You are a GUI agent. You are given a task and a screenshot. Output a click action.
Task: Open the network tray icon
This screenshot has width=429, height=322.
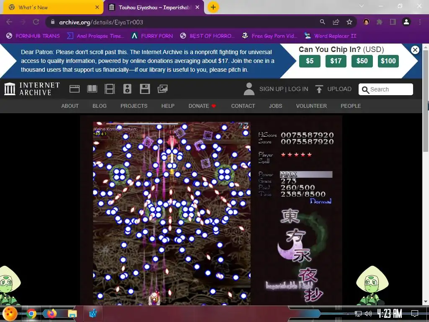click(358, 314)
